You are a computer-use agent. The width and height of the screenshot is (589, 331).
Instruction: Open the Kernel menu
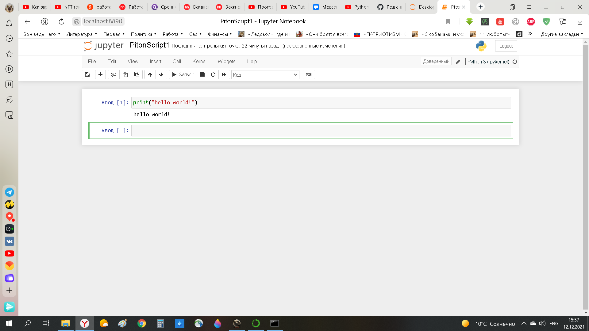click(199, 61)
